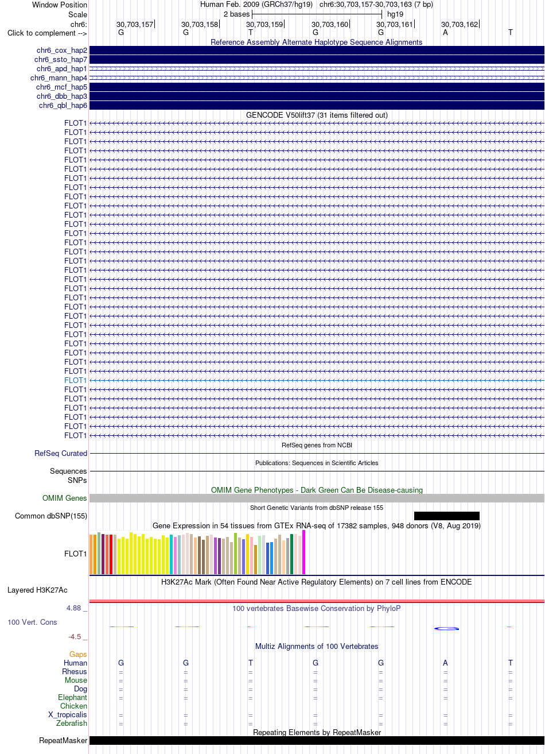This screenshot has width=545, height=754.
Task: Select the chr6_dbb_hap3 track label
Action: [x=62, y=96]
